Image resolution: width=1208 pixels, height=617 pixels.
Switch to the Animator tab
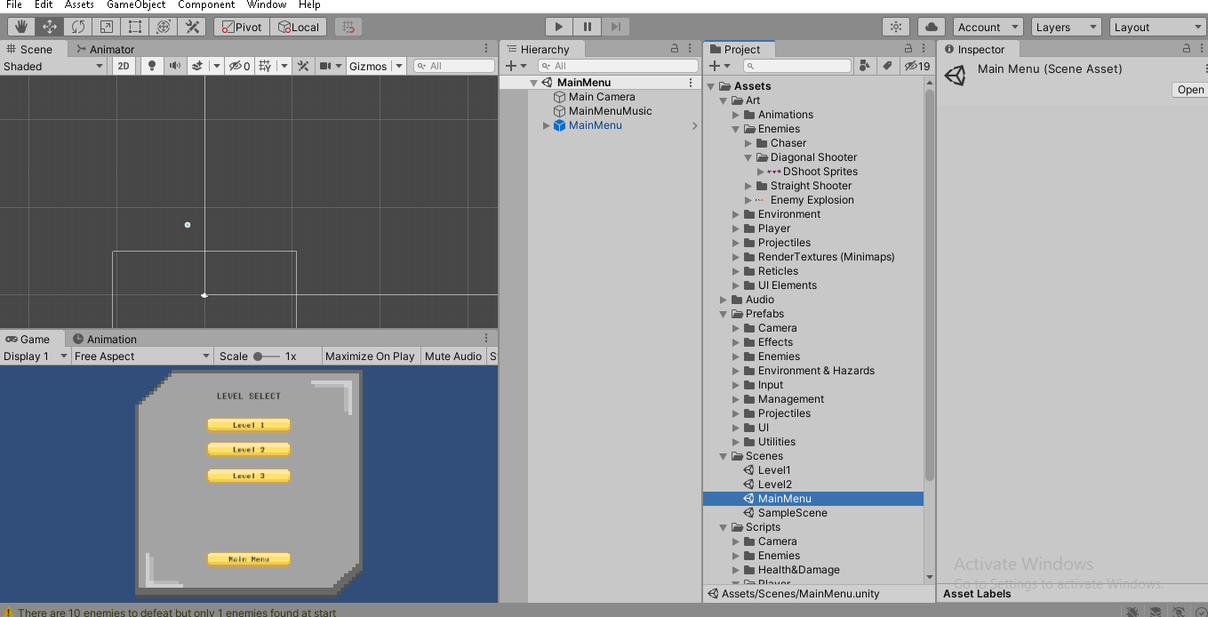coord(106,49)
